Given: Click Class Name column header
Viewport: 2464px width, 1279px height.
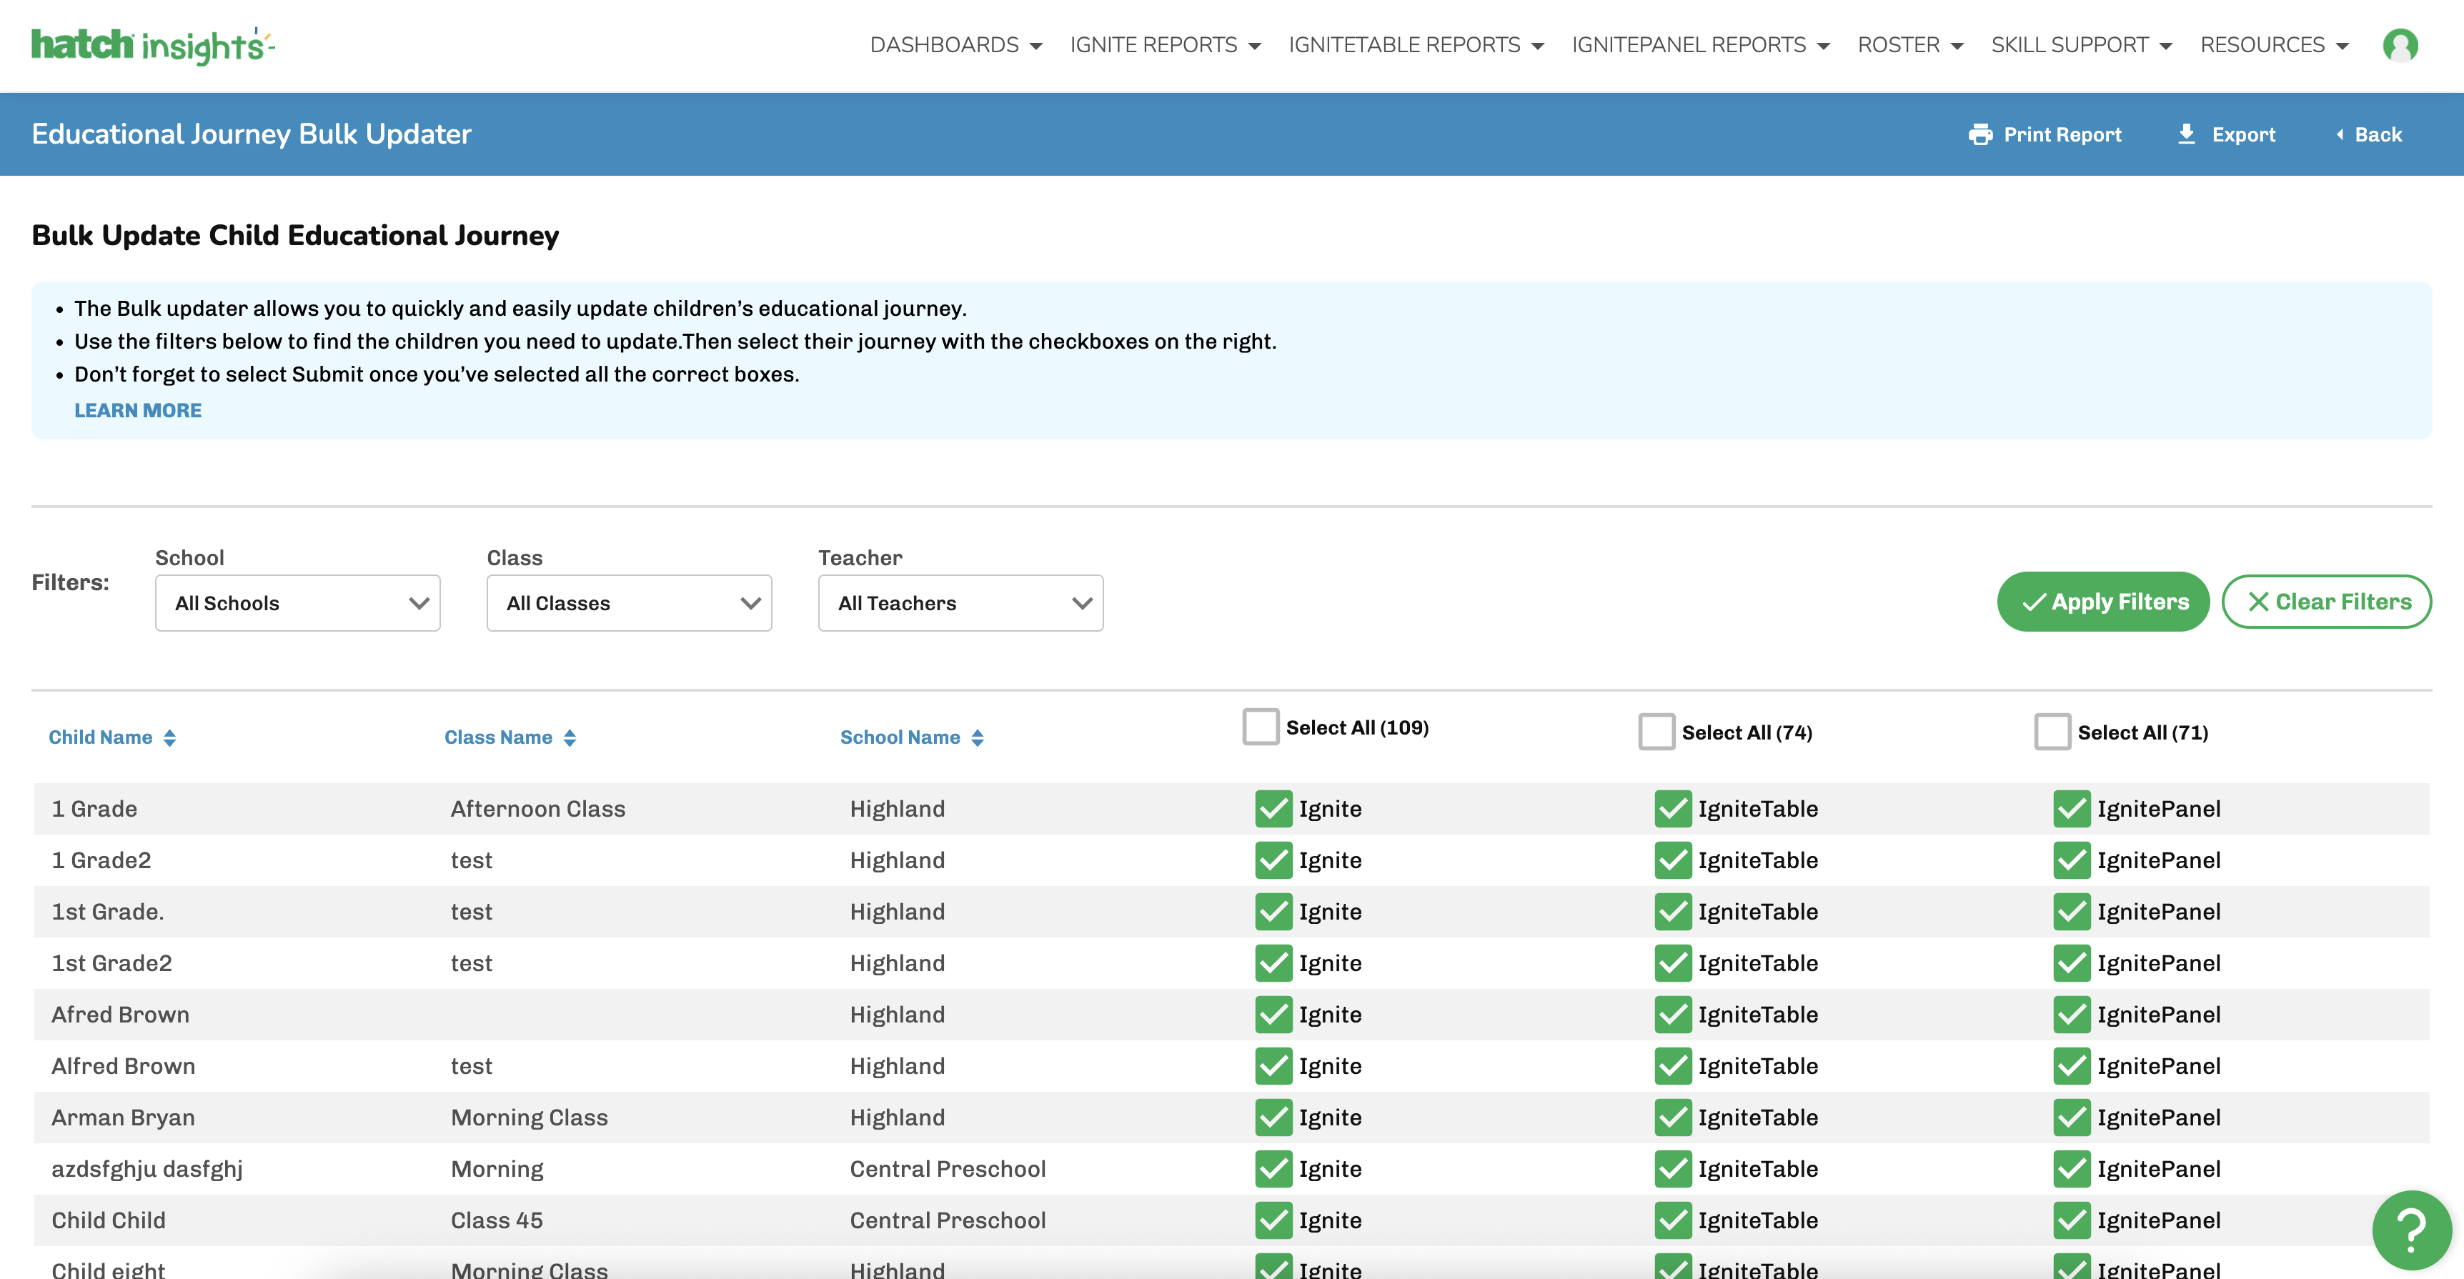Looking at the screenshot, I should 498,737.
